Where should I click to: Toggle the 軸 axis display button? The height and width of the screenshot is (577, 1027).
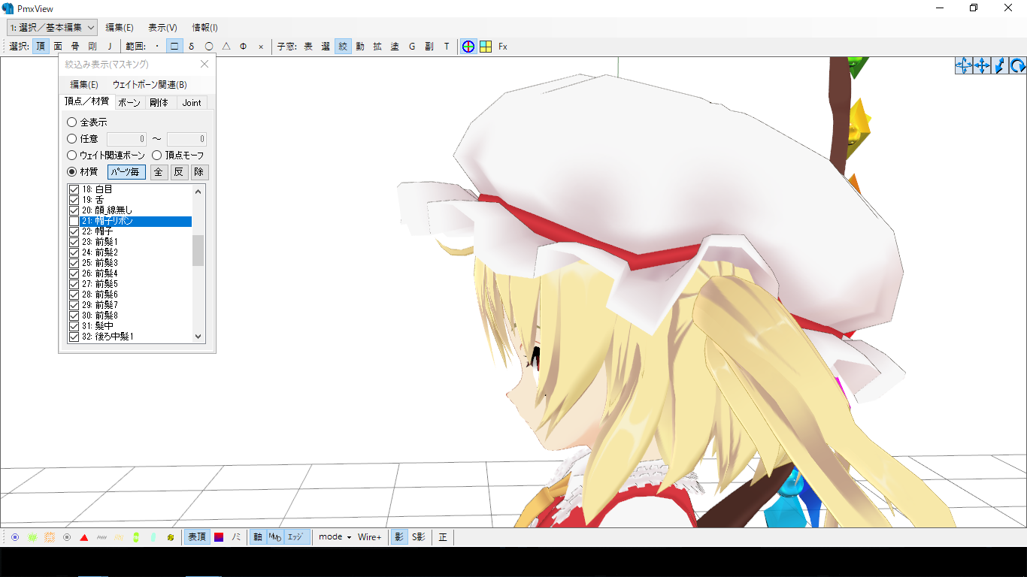click(258, 537)
